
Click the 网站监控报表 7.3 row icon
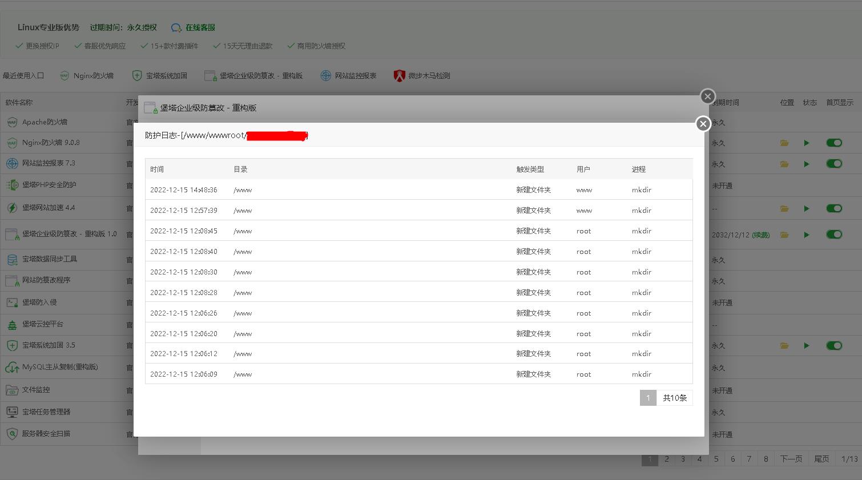pos(12,163)
